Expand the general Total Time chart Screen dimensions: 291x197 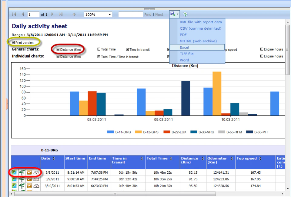point(99,49)
